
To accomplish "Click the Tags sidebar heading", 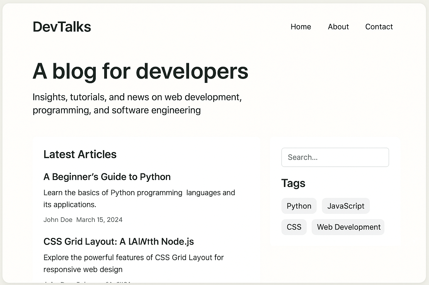I will click(x=293, y=183).
